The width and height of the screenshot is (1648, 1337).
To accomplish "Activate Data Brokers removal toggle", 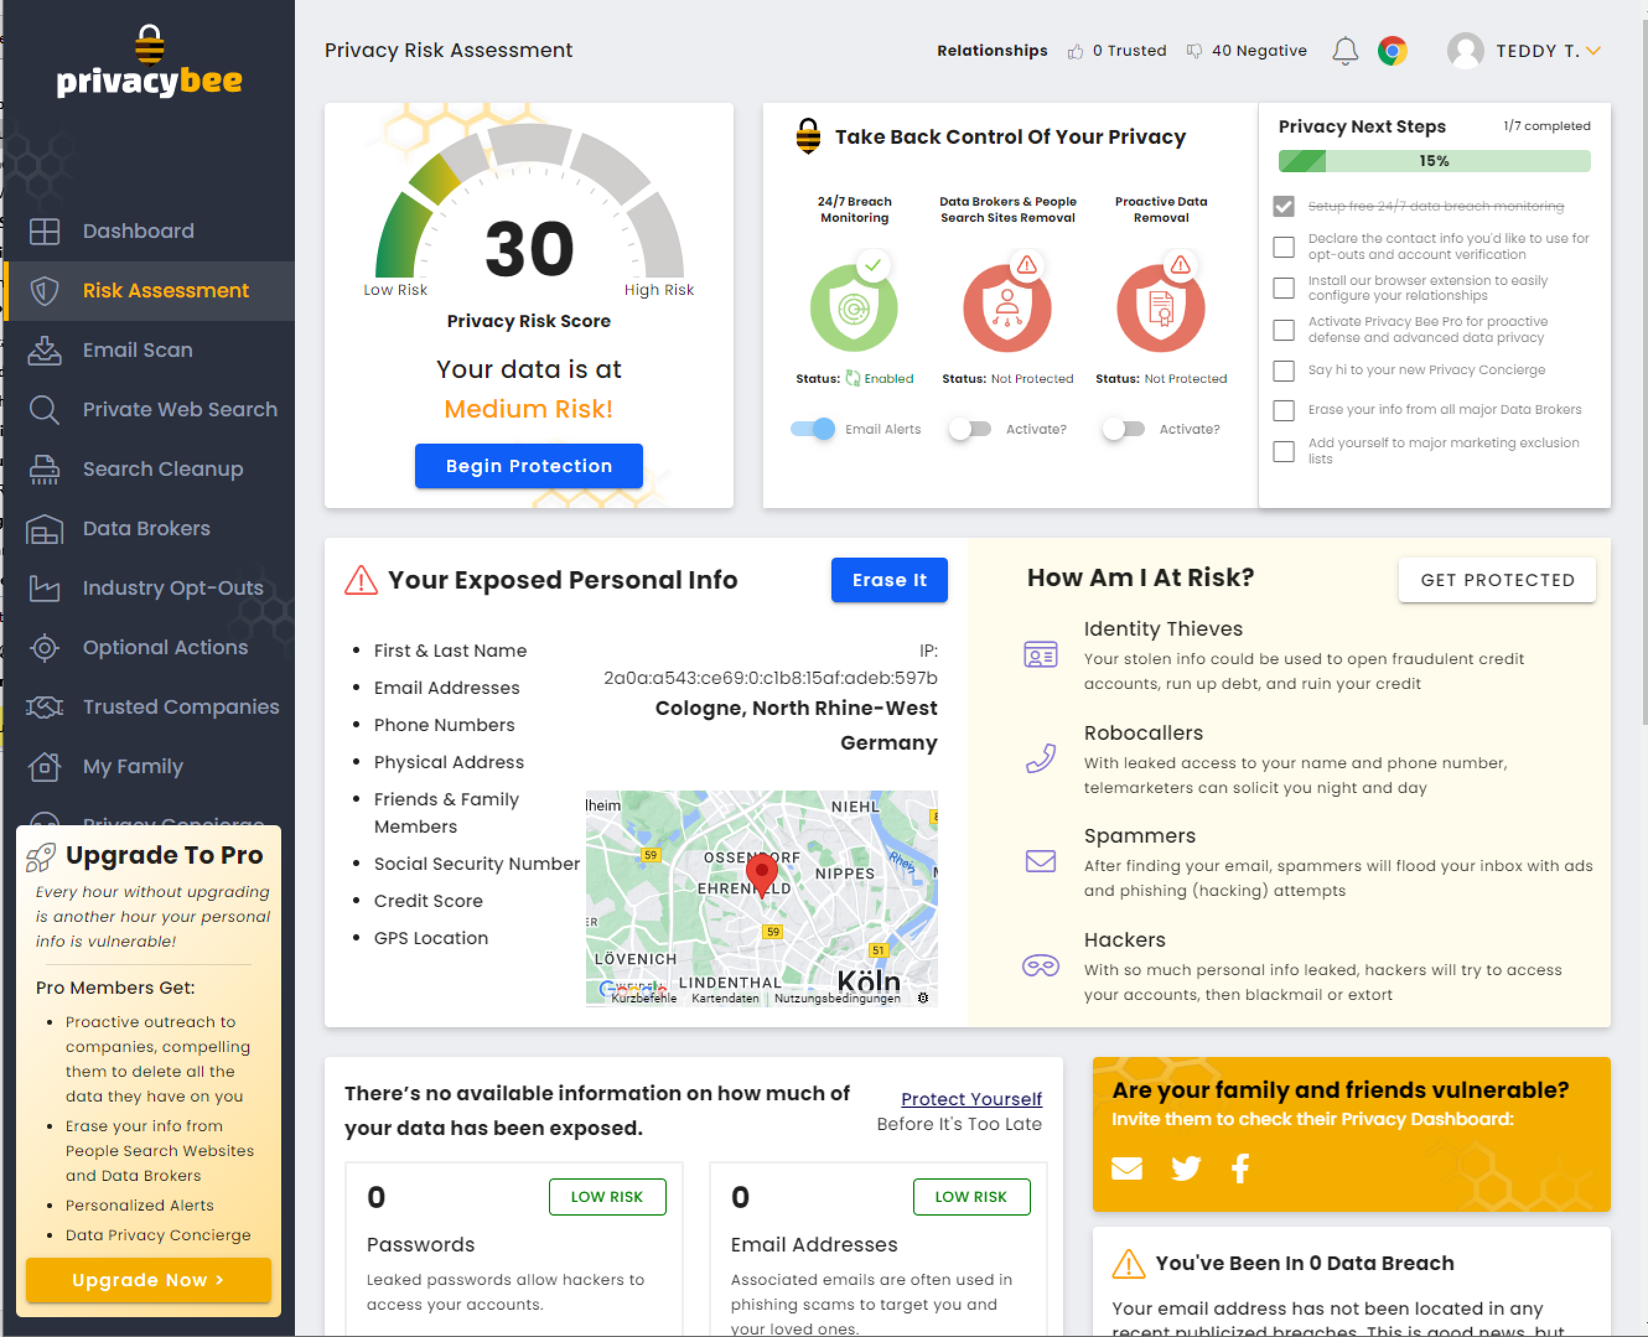I will [970, 429].
